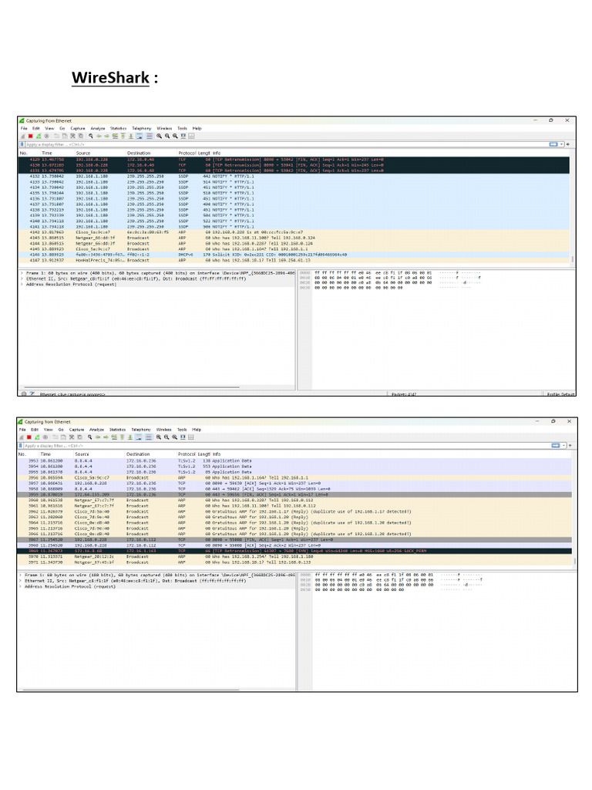The height and width of the screenshot is (790, 592).
Task: Zoom in packet text in upper Wireshark window
Action: [159, 136]
